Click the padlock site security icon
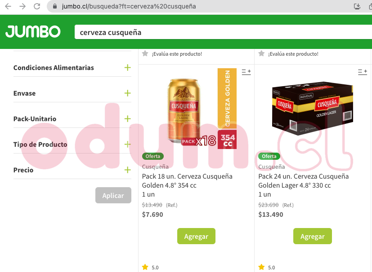The width and height of the screenshot is (372, 272). [x=55, y=6]
